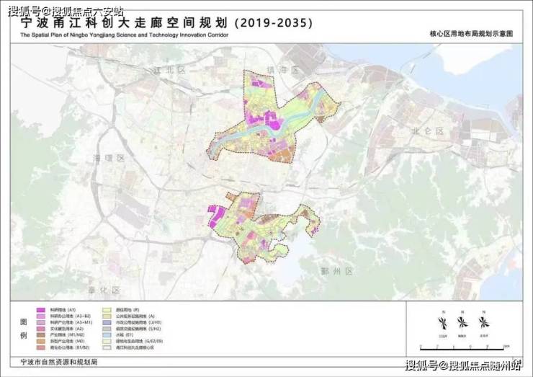Click the legend text ending in (A3+M1)
The image size is (533, 377).
[71, 322]
